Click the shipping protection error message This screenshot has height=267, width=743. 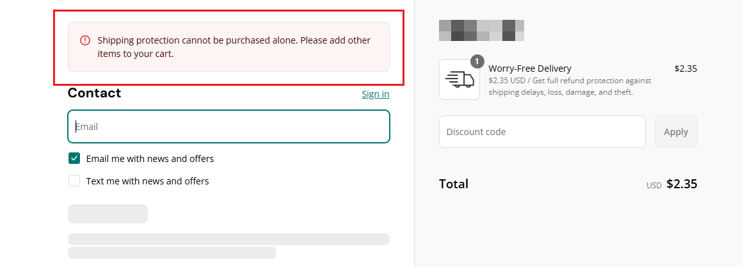coord(234,47)
